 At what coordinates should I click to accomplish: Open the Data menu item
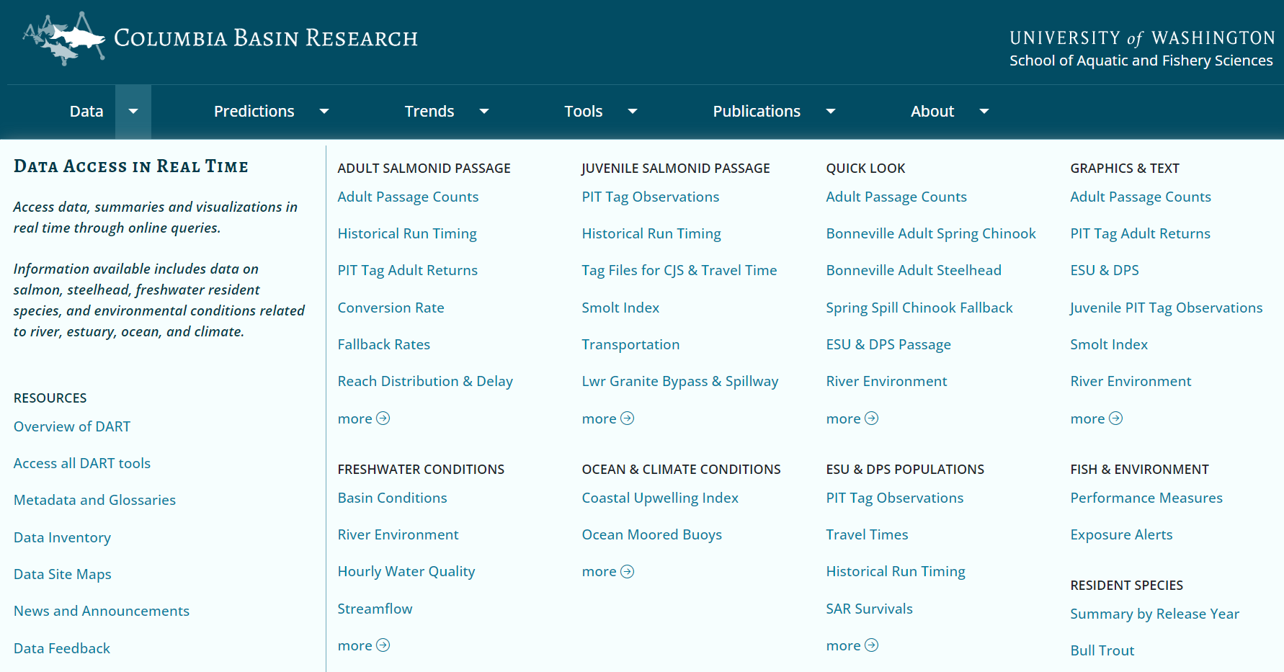(86, 112)
